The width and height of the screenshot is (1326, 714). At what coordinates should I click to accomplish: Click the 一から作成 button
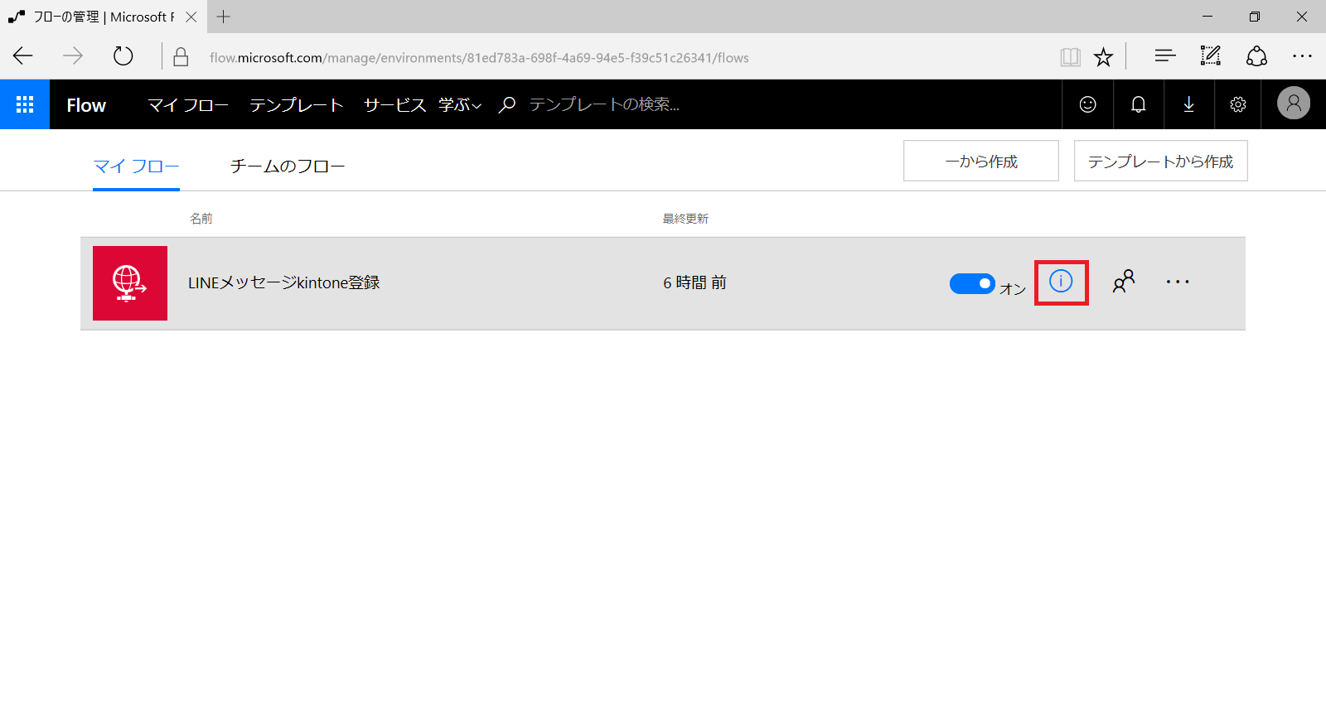(x=981, y=161)
